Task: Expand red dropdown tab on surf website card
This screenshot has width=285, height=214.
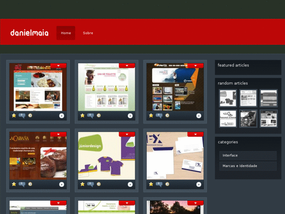Action: 195,66
